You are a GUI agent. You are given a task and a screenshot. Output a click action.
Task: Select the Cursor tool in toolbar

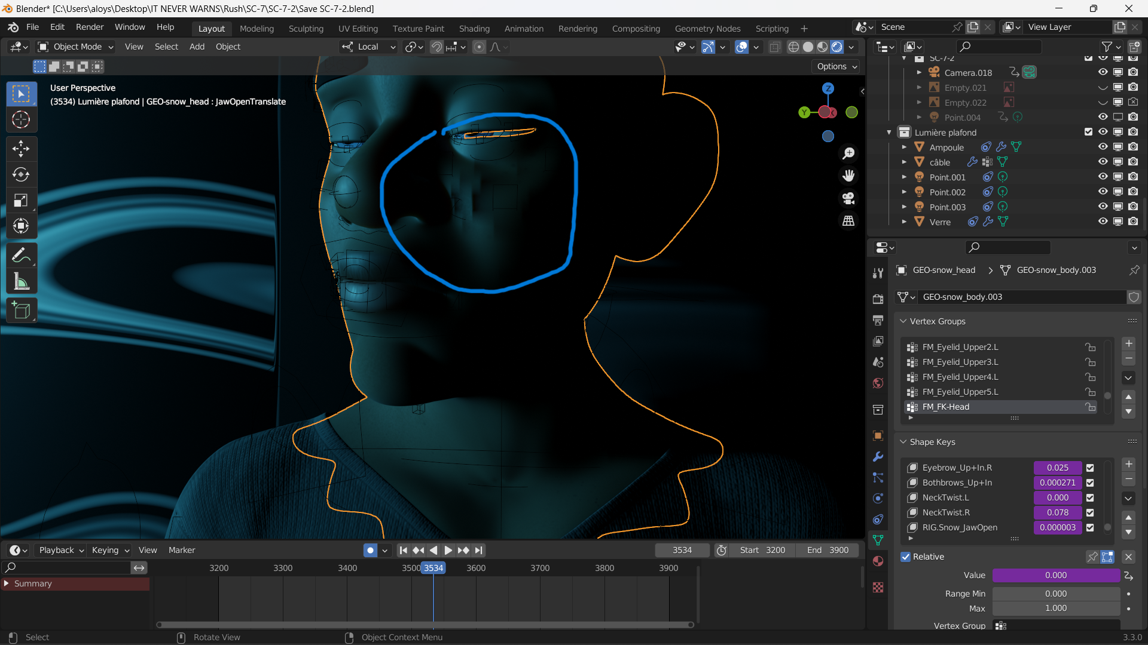coord(21,120)
